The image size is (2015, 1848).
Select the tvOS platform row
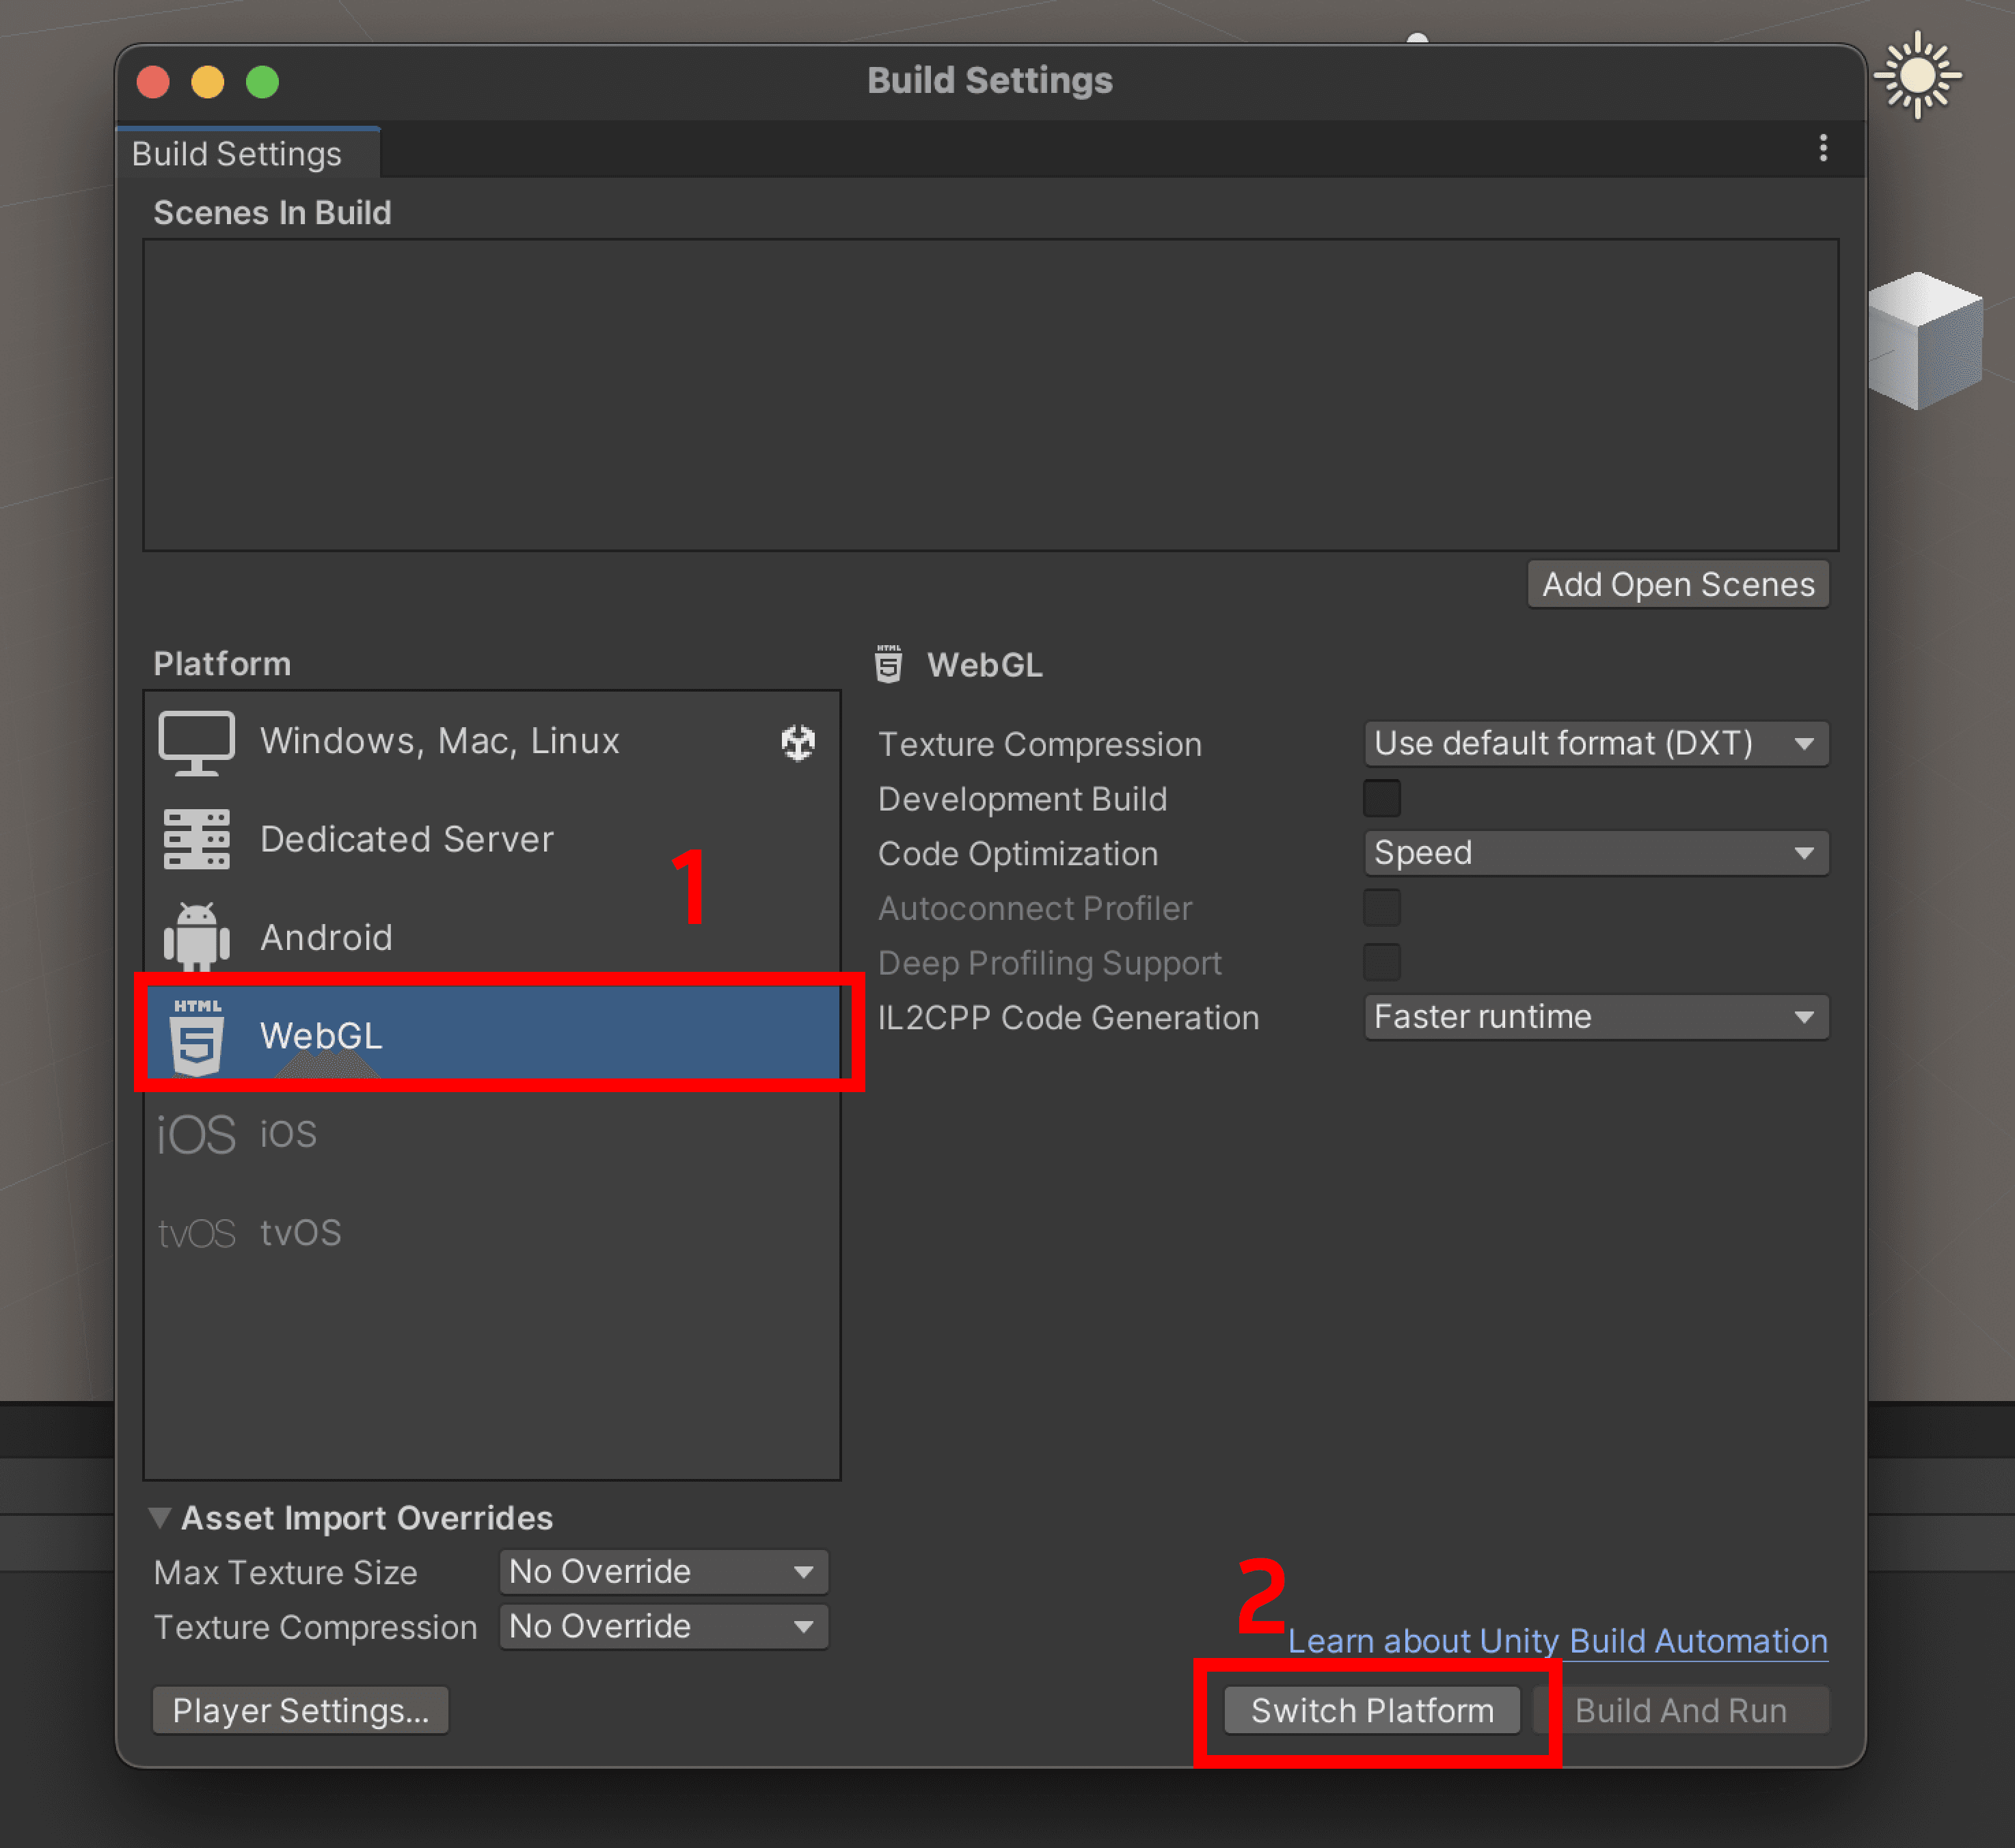click(492, 1232)
